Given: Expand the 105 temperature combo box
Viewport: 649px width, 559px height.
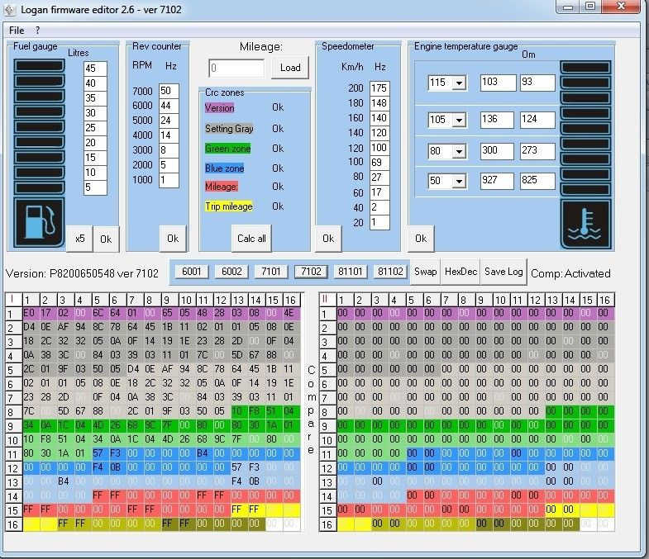Looking at the screenshot, I should coord(459,120).
